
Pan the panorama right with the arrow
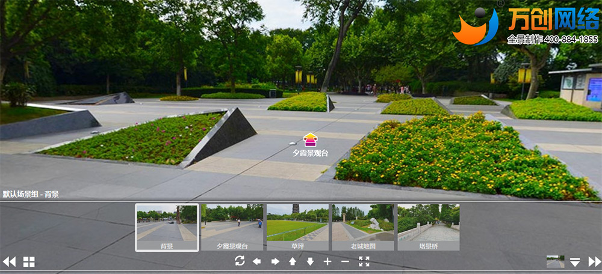pos(275,261)
